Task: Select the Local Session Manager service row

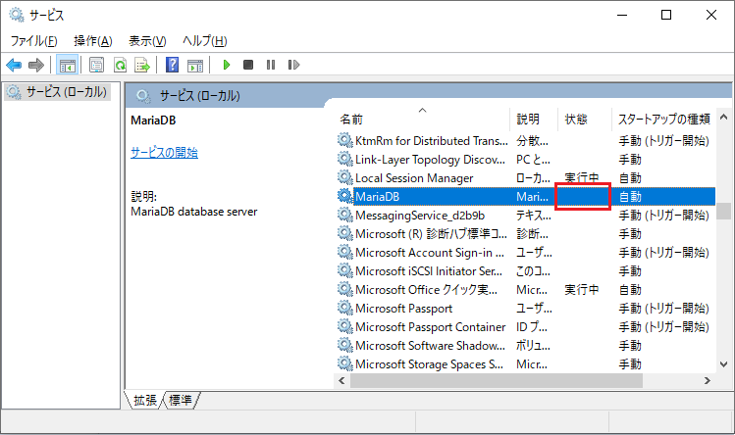Action: pos(414,177)
